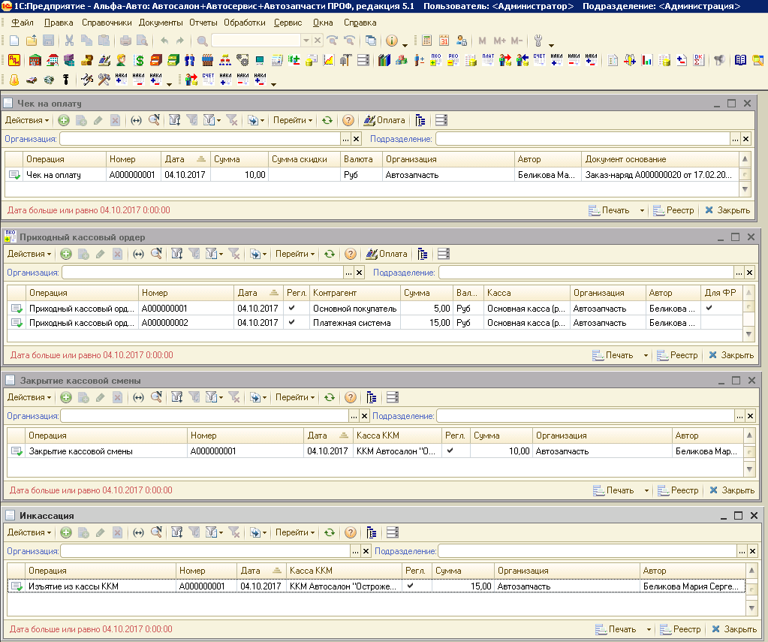Sort by Касса ККМ column in Инкассация
Image resolution: width=768 pixels, height=642 pixels.
pos(344,571)
